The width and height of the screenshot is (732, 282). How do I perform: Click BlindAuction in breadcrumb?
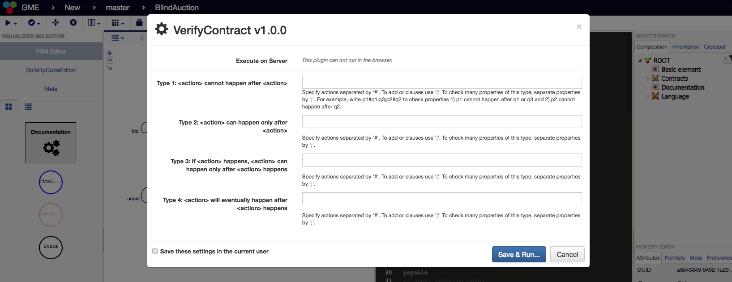[177, 8]
